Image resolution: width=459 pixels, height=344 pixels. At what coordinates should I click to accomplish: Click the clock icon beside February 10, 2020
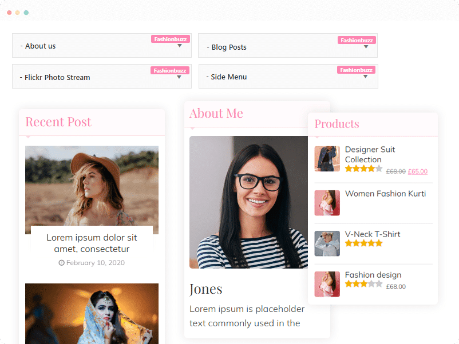click(x=61, y=263)
